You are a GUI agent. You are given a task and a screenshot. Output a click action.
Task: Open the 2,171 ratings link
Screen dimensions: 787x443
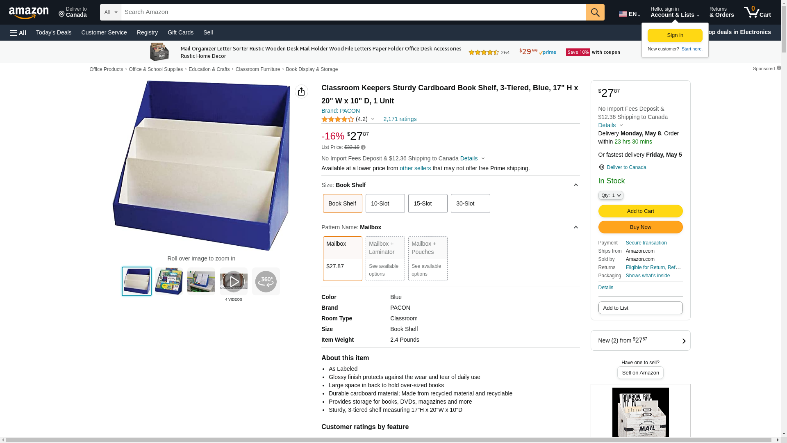(400, 119)
